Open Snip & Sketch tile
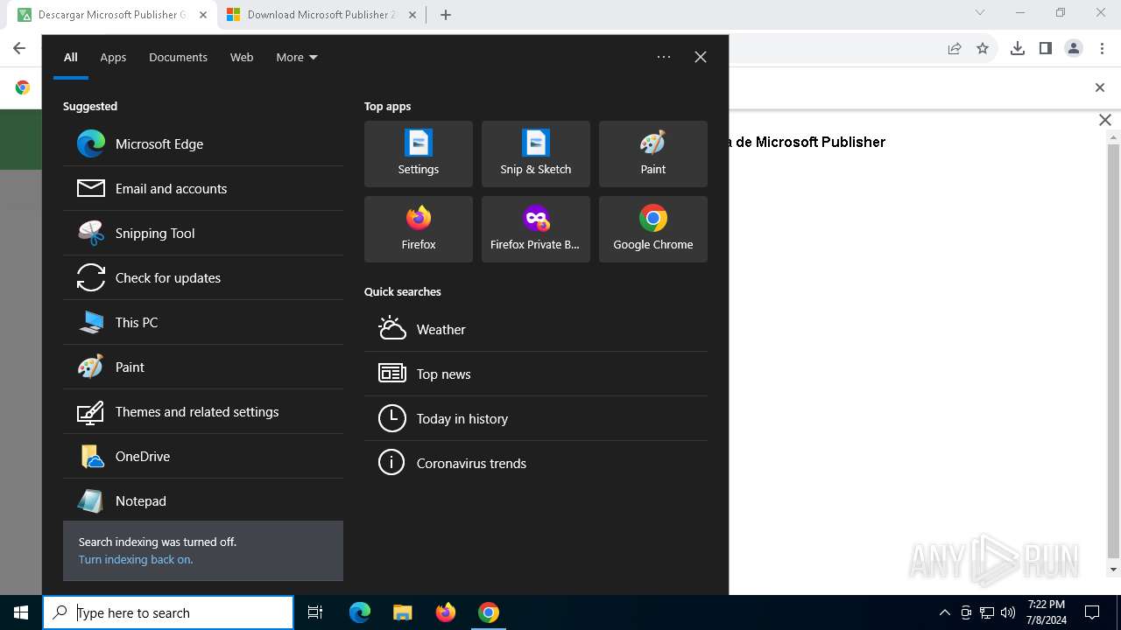Image resolution: width=1121 pixels, height=630 pixels. tap(536, 154)
